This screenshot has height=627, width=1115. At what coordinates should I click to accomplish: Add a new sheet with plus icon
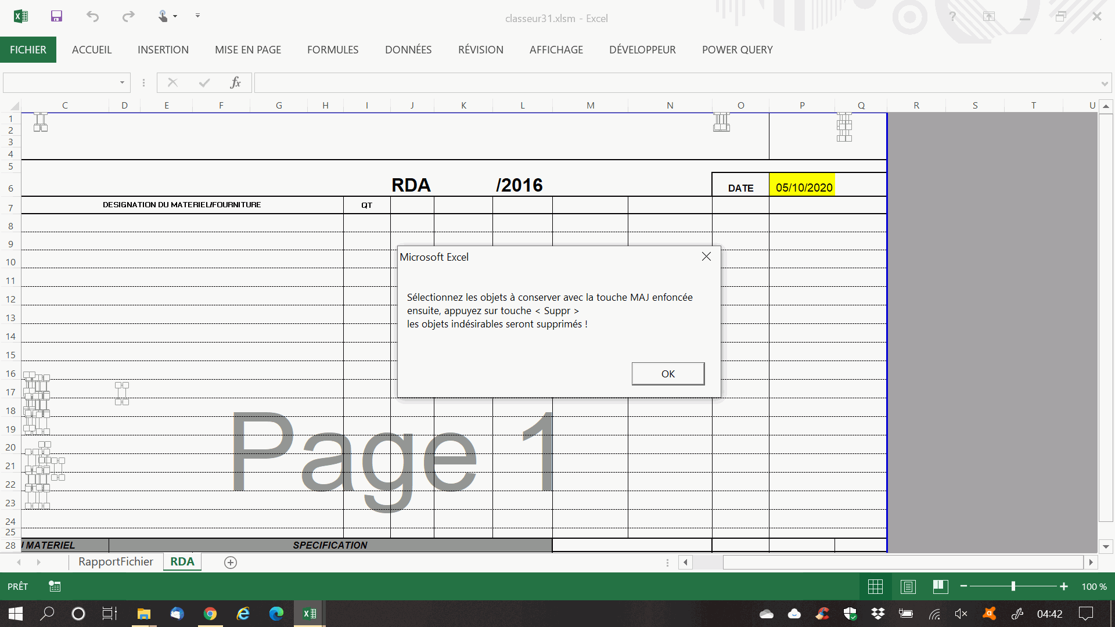pos(231,562)
